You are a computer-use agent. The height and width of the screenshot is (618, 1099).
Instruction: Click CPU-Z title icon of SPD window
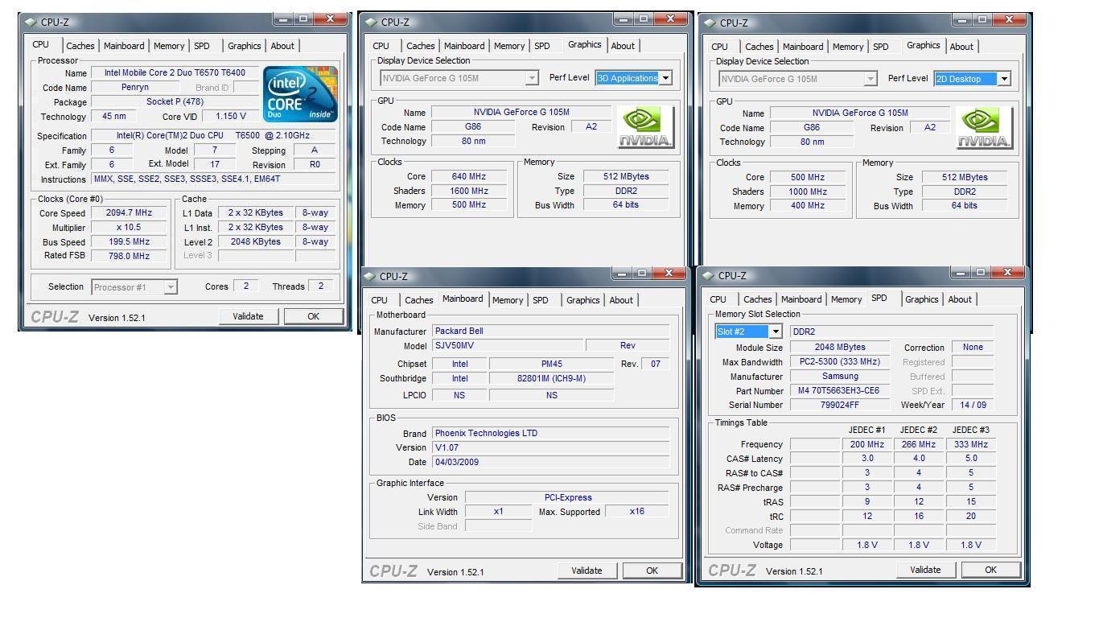coord(709,275)
